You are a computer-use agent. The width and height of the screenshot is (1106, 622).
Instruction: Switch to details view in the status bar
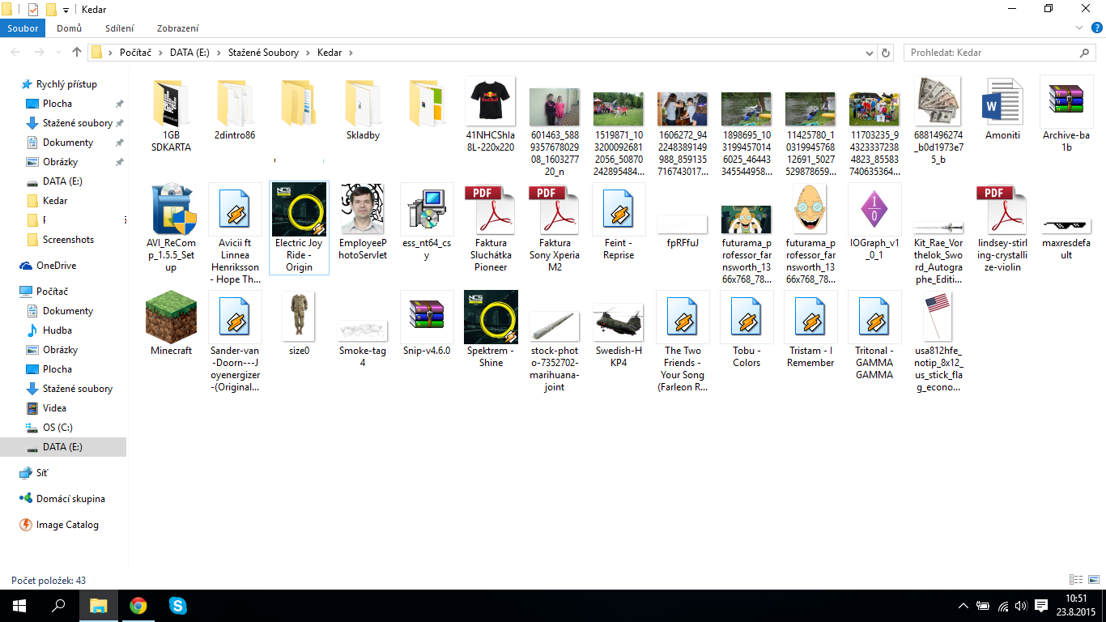click(1076, 580)
